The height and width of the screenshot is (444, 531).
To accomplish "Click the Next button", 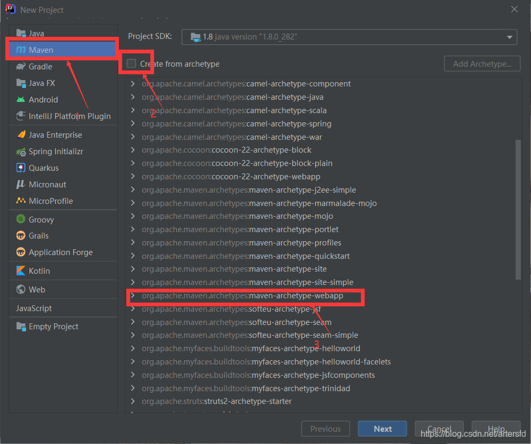I will coord(382,429).
